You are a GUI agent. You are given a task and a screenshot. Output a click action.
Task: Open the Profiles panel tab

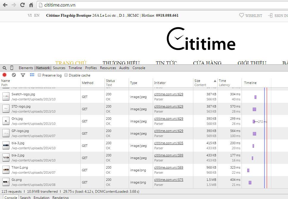[91, 68]
